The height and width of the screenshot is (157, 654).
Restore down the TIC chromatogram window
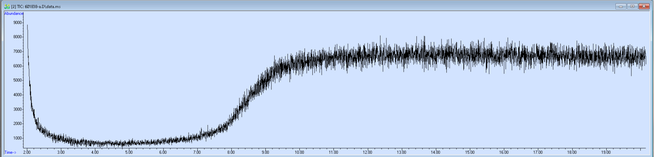(632, 6)
